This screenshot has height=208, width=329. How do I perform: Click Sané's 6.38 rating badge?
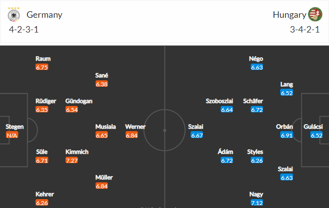(x=102, y=84)
